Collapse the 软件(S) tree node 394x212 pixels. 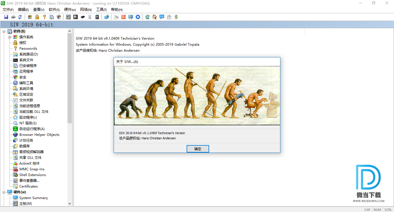click(x=4, y=31)
